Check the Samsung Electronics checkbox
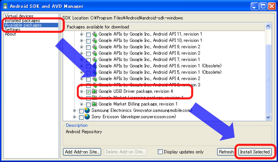The image size is (278, 162). [x=81, y=111]
